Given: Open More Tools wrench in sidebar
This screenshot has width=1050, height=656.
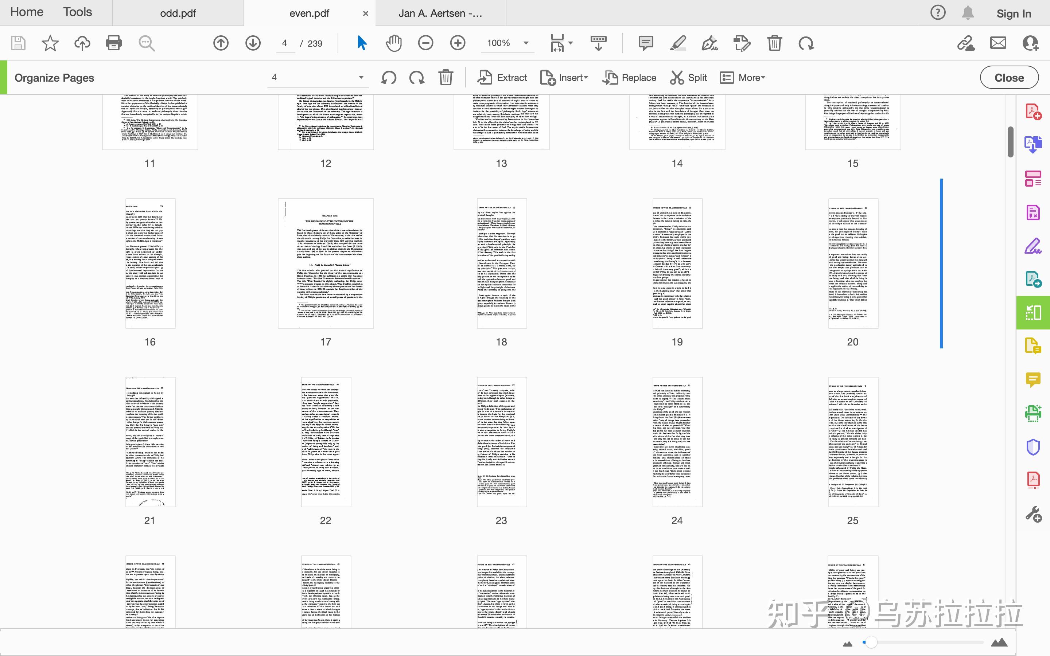Looking at the screenshot, I should coord(1033,514).
